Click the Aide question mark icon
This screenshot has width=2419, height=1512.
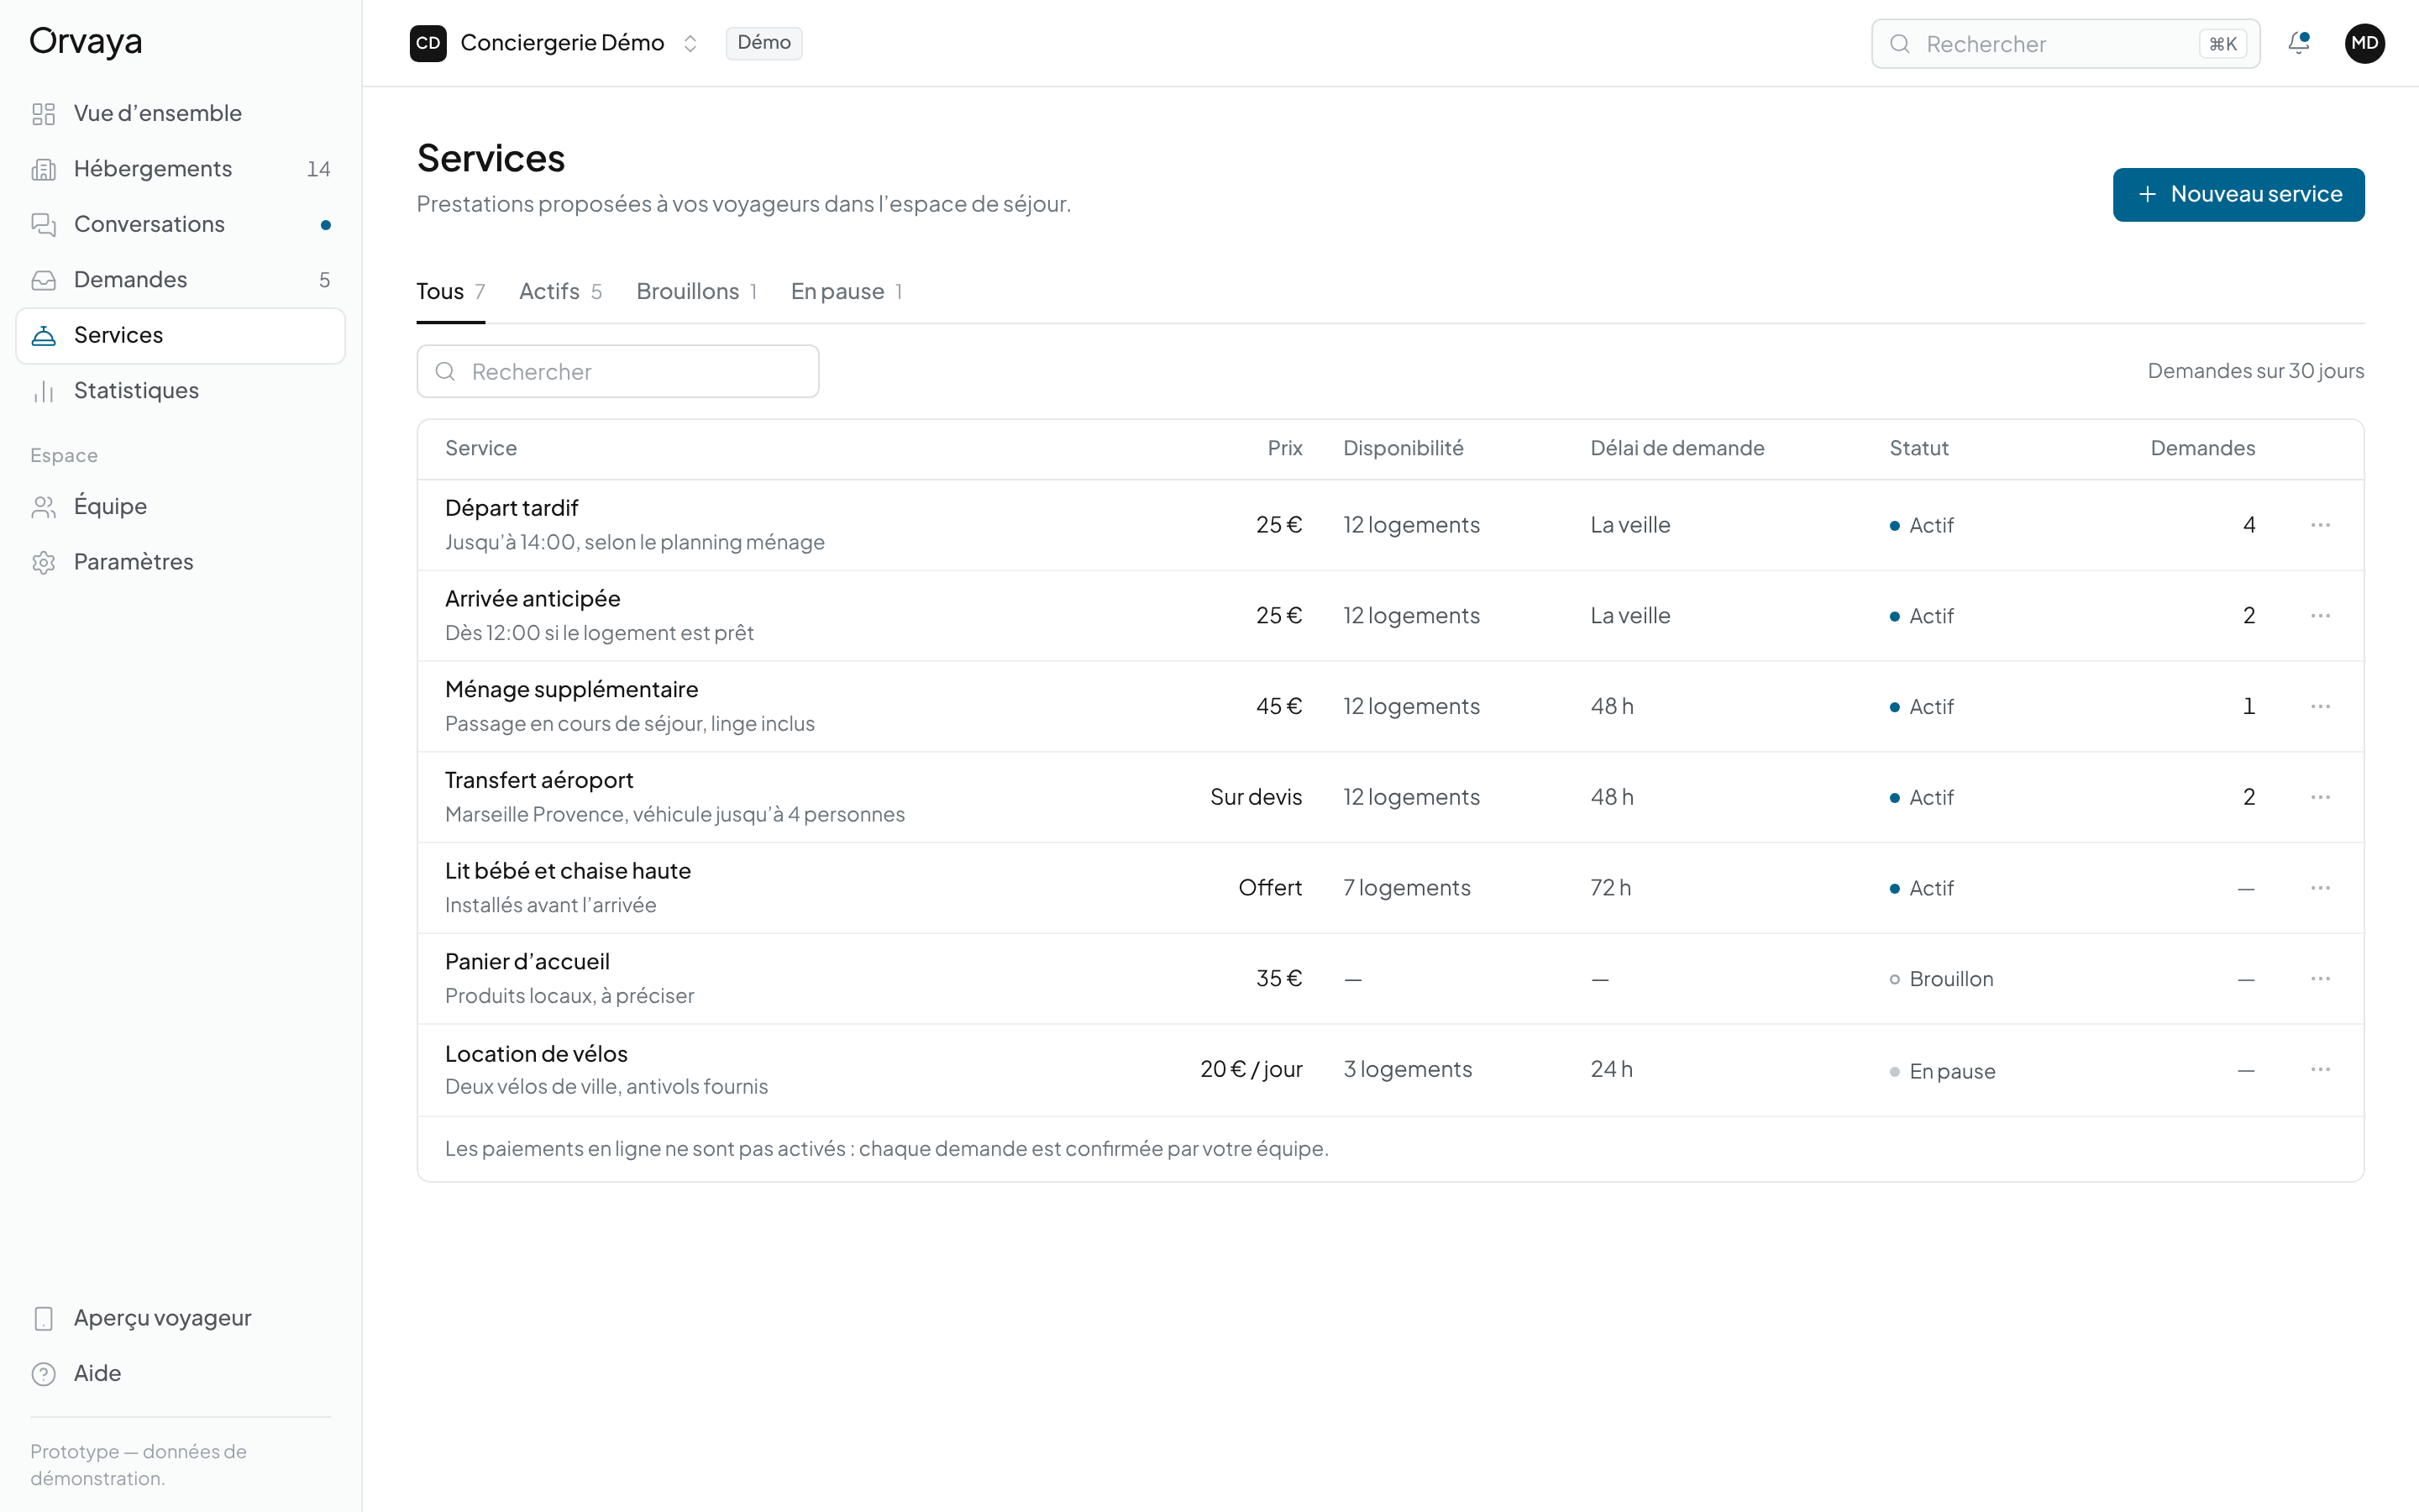tap(44, 1374)
